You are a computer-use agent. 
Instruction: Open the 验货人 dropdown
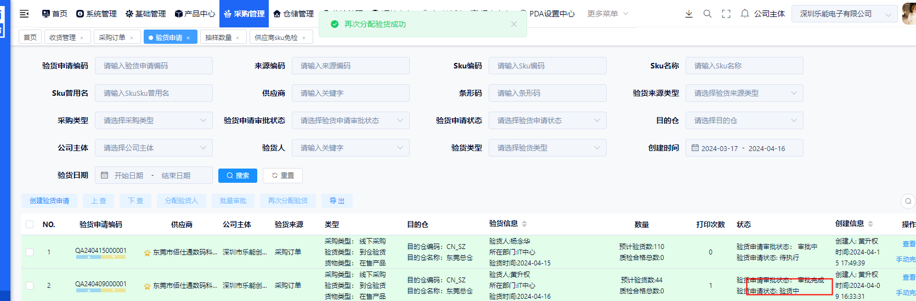(x=350, y=148)
